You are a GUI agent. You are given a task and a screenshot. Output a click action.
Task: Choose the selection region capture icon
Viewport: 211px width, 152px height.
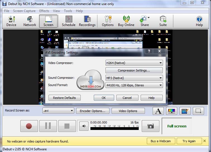tap(198, 111)
